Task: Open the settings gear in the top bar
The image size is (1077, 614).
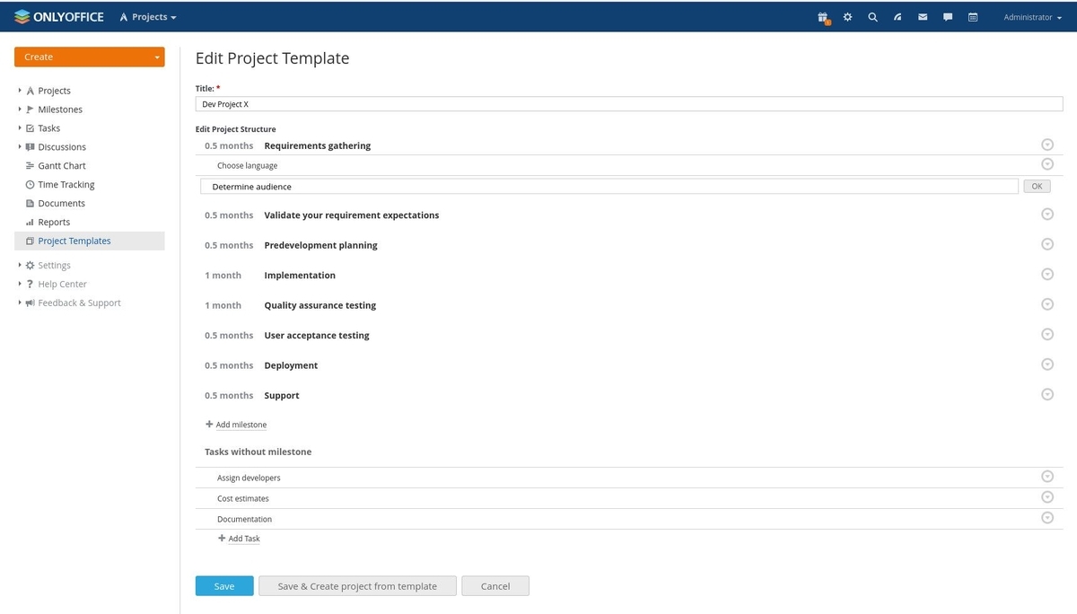Action: (x=846, y=16)
